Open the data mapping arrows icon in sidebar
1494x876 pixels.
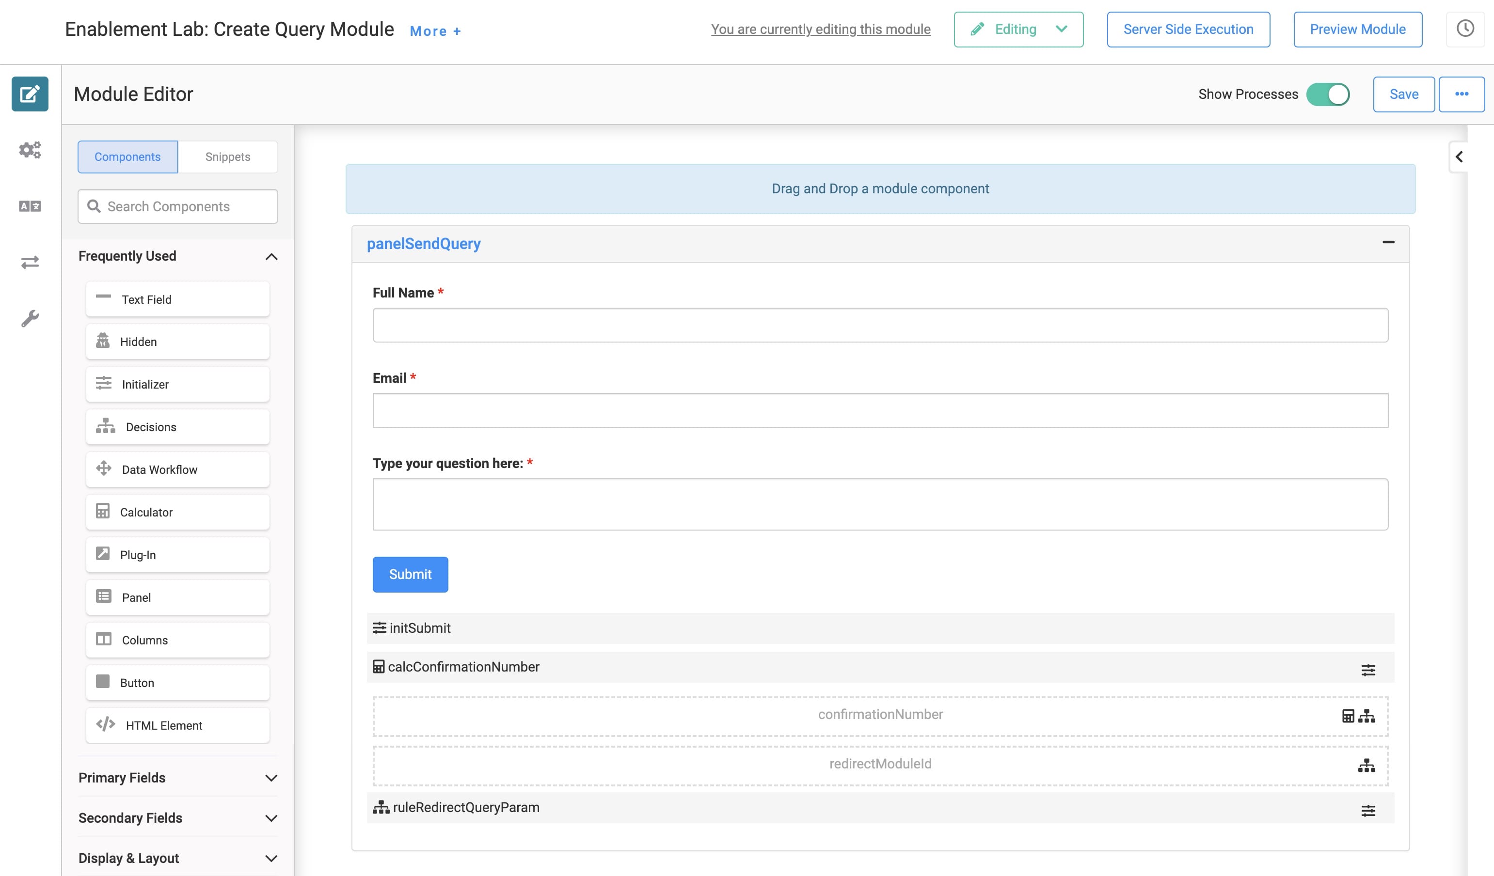tap(30, 262)
